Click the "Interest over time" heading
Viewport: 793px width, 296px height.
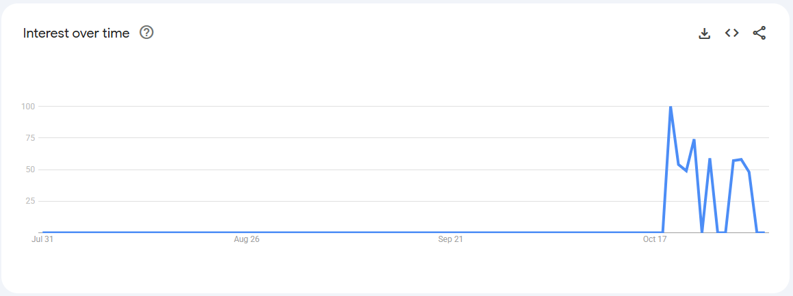click(x=76, y=33)
